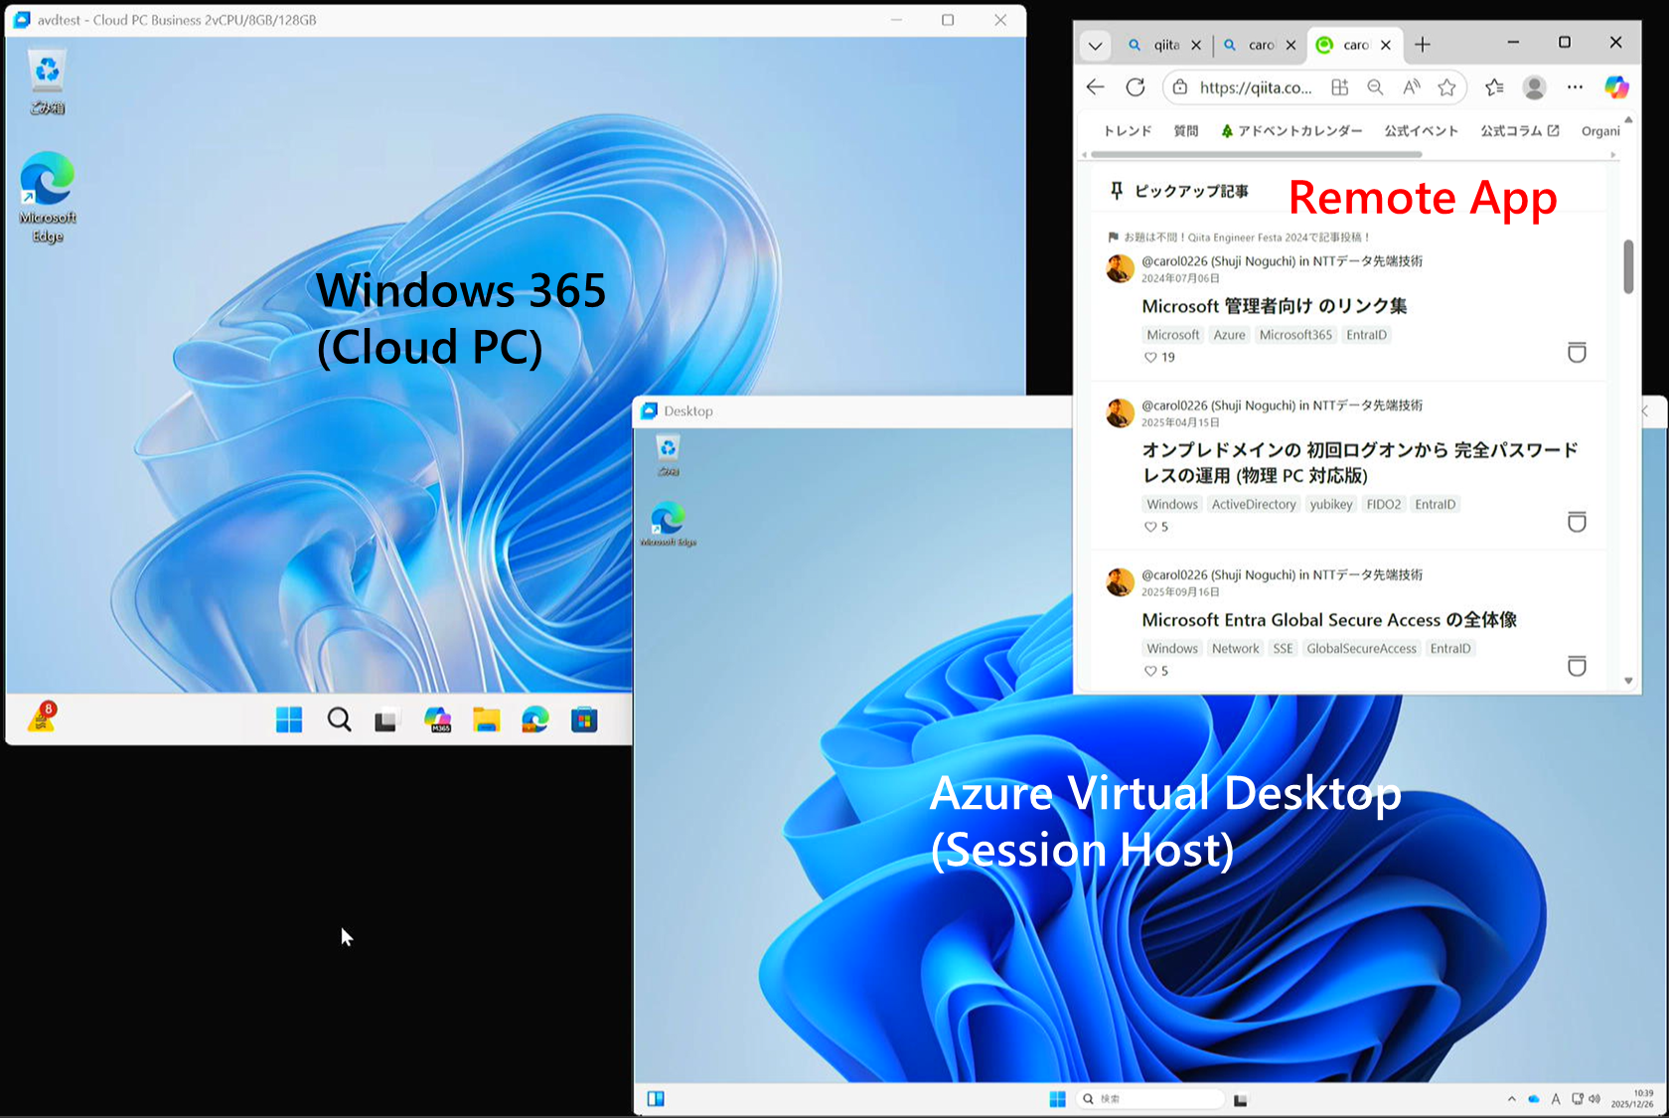Open Task View in the Cloud PC taskbar
The image size is (1669, 1118).
pos(386,719)
